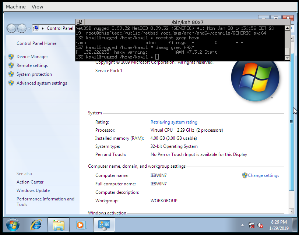
Task: Open Device Manager link
Action: pyautogui.click(x=32, y=57)
